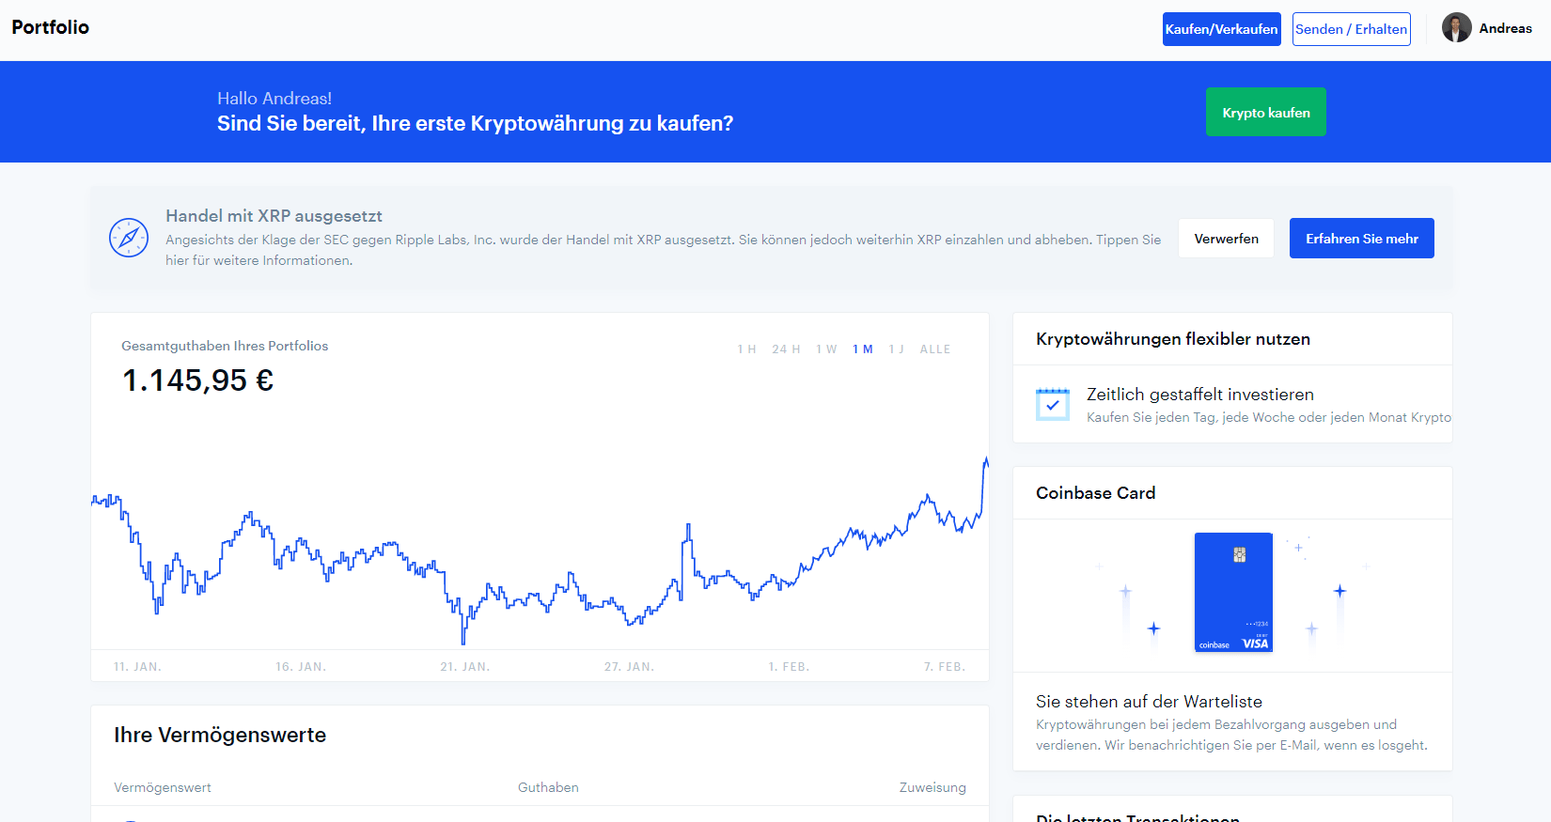Click the blue Coinbase Visa card image

click(1233, 593)
